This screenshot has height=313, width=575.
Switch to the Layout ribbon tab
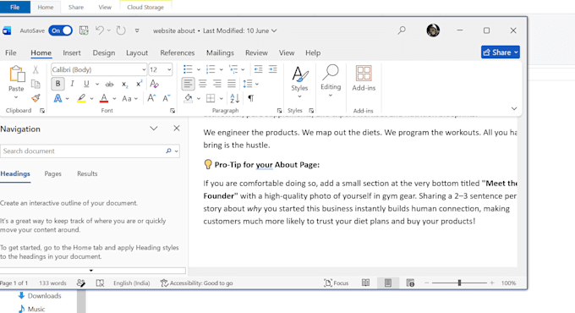click(x=137, y=52)
